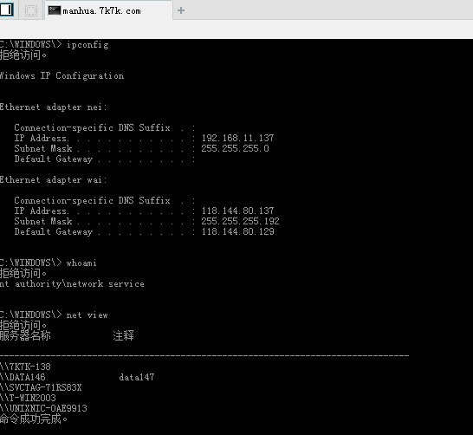Click the dotted-square tab manager icon
This screenshot has height=435, width=473.
31,11
